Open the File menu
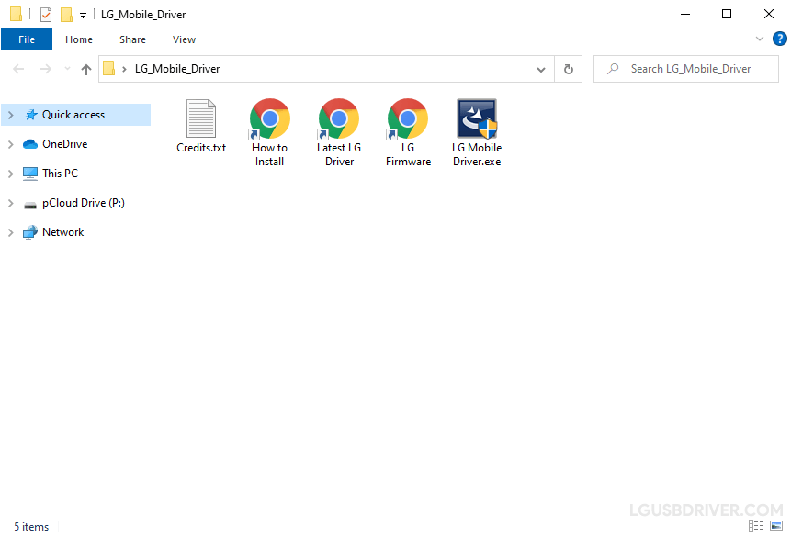791x538 pixels. coord(26,39)
